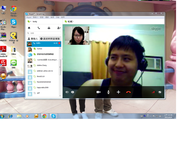Open the Skype desktop shortcut

pos(14,23)
